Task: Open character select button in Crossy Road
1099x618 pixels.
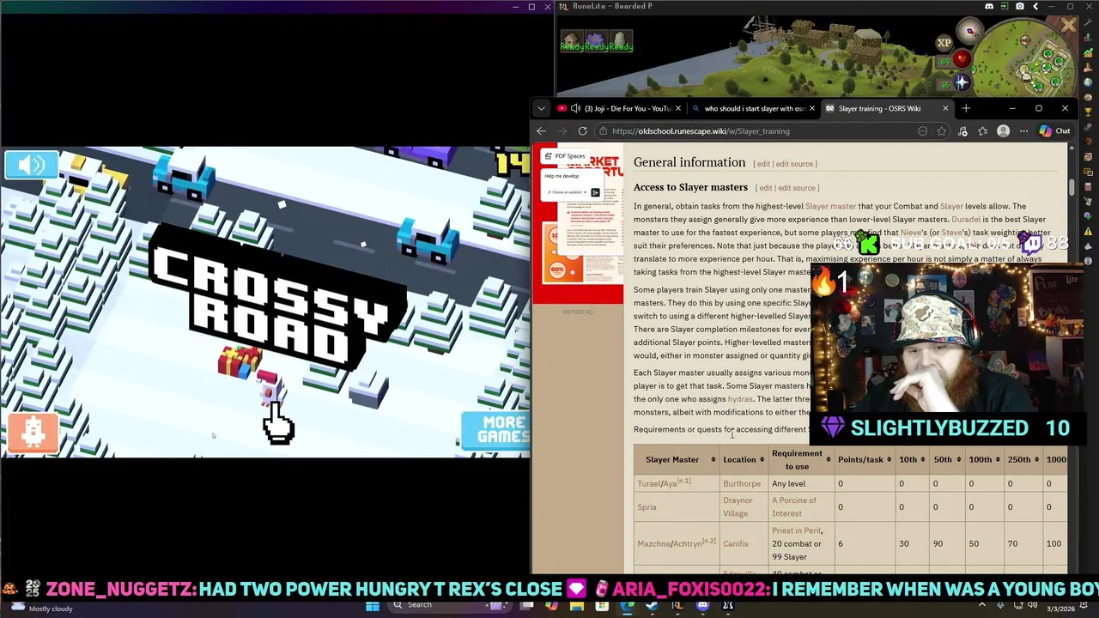Action: tap(33, 433)
